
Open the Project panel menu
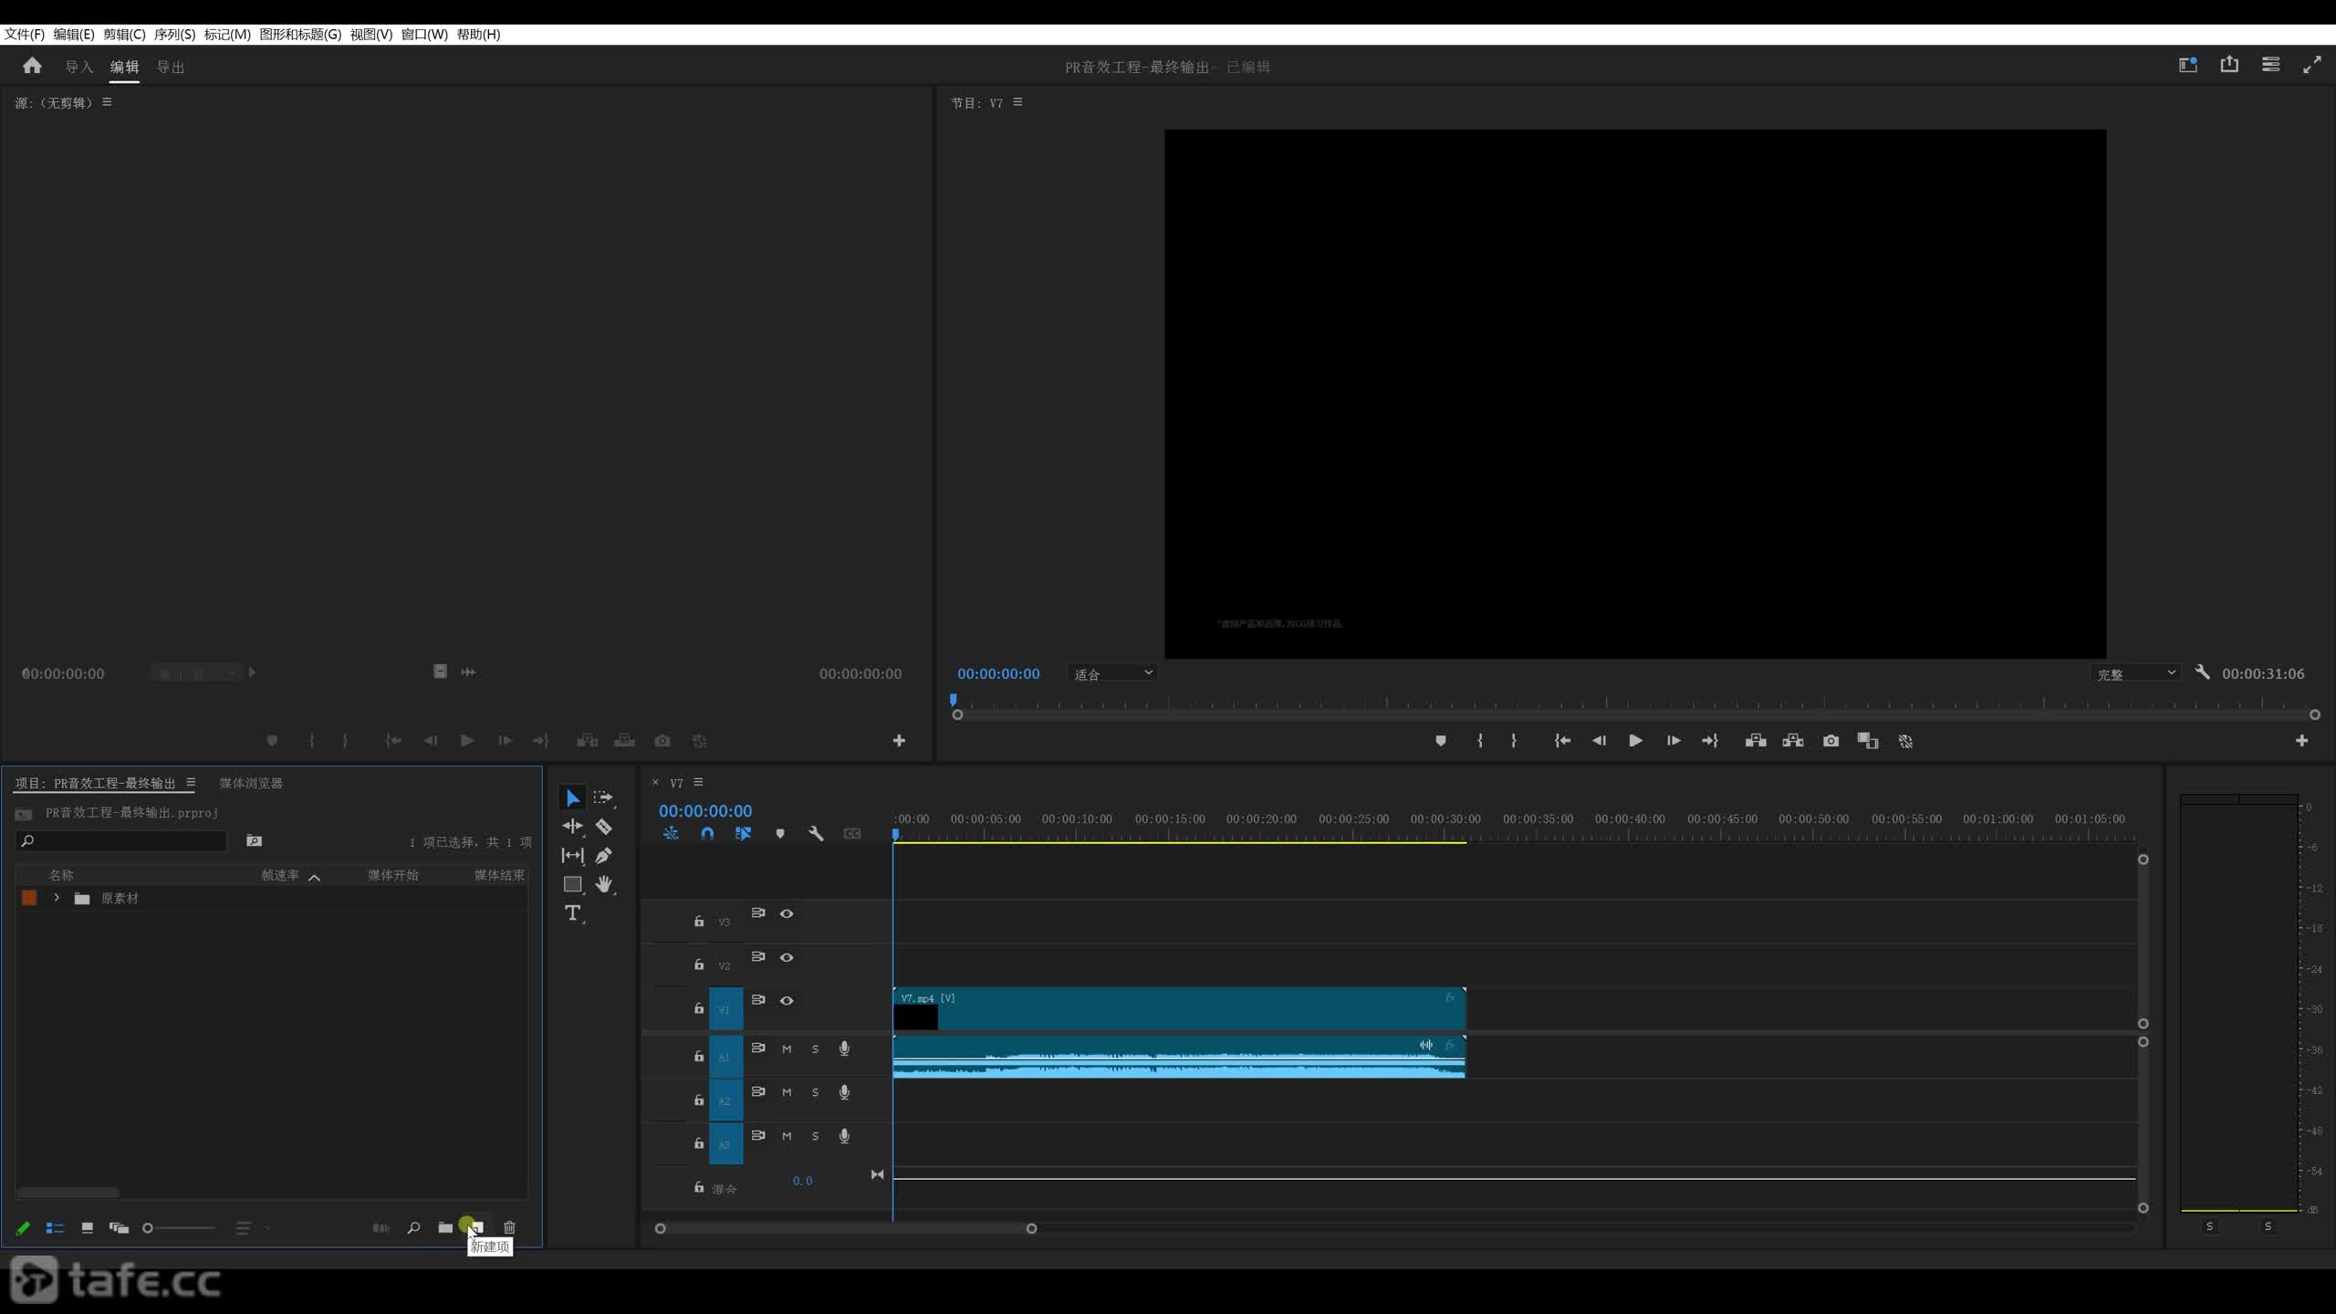click(191, 783)
